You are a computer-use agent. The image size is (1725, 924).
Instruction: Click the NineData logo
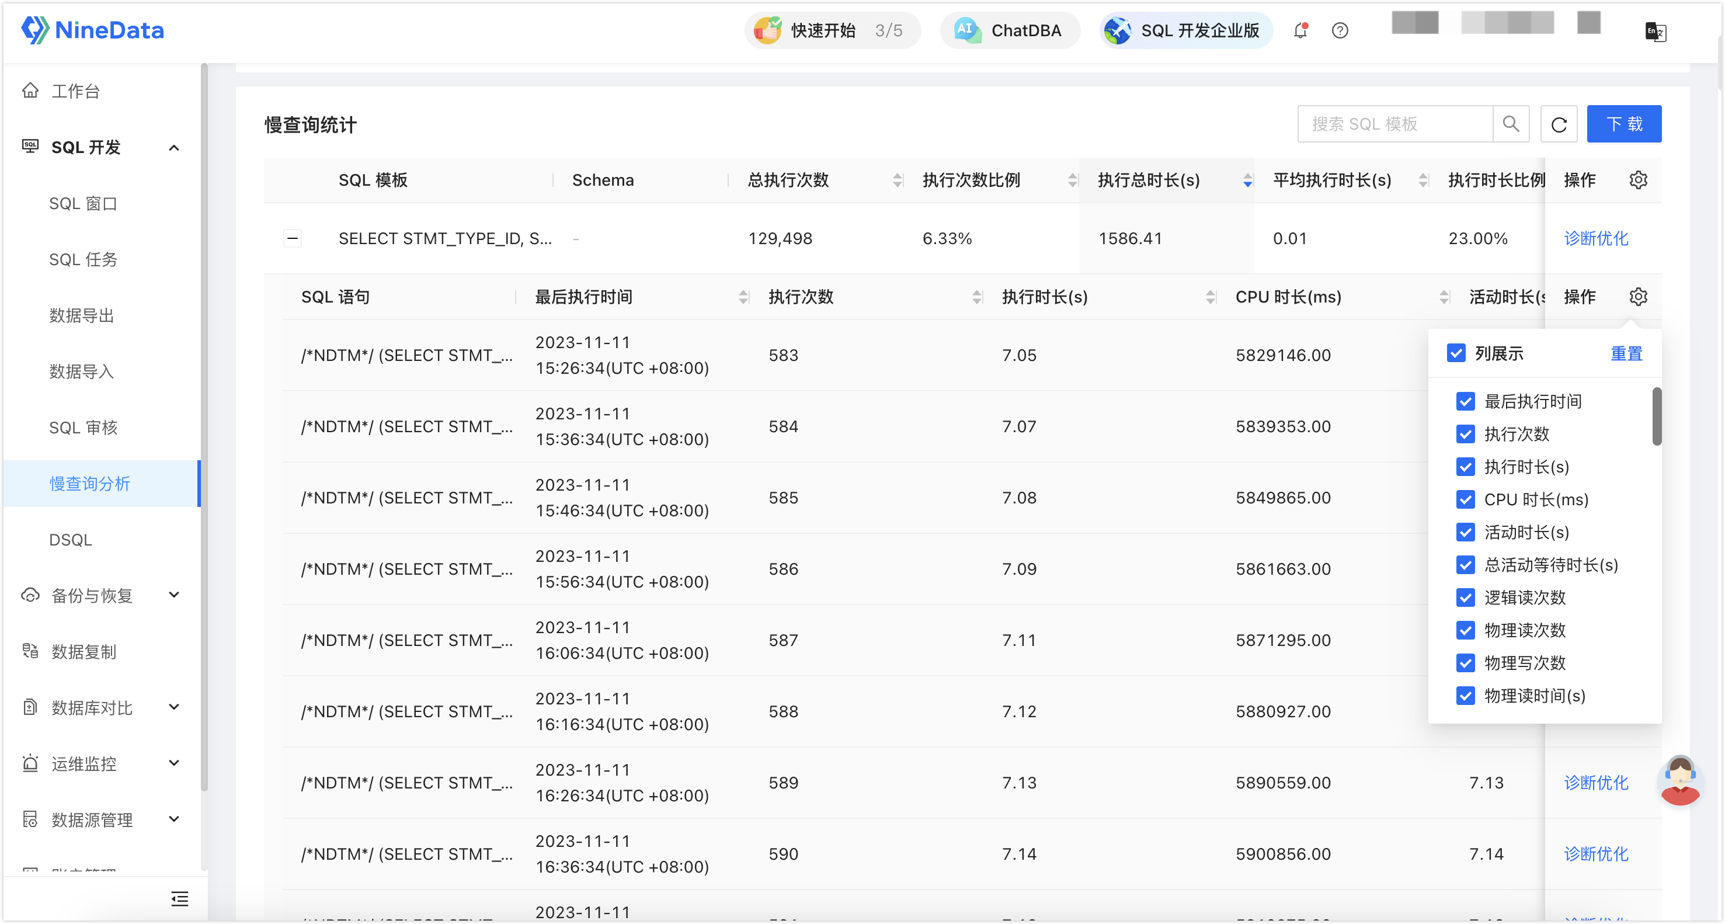[x=92, y=30]
